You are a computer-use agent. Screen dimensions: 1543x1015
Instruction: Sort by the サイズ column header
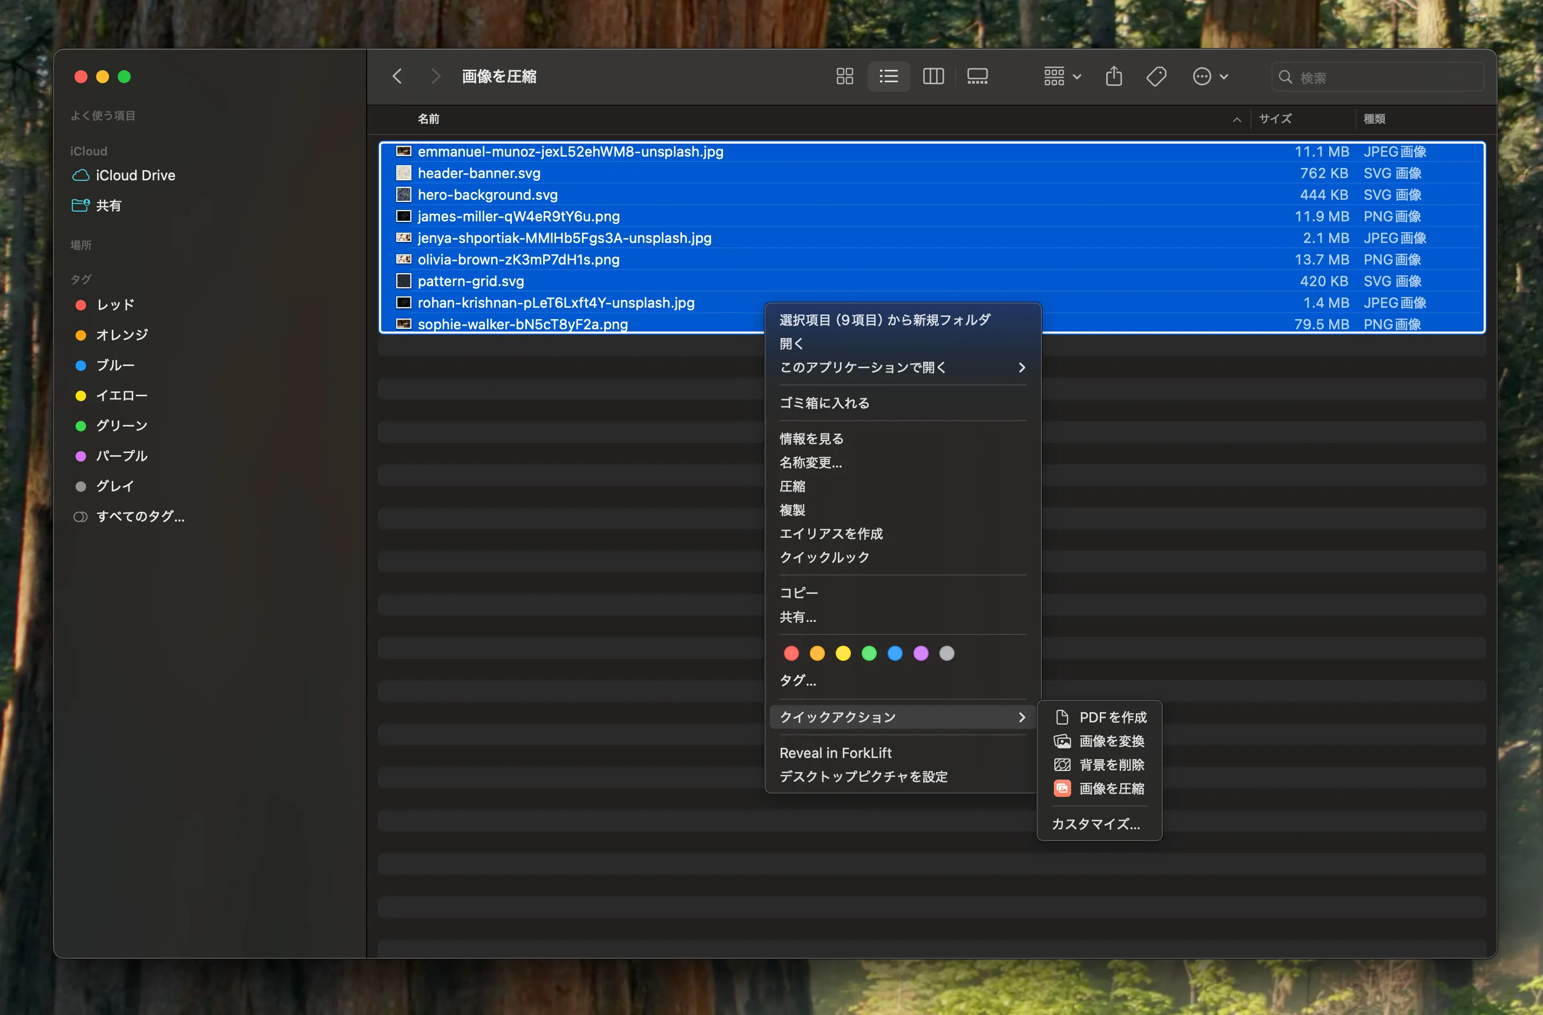point(1275,119)
